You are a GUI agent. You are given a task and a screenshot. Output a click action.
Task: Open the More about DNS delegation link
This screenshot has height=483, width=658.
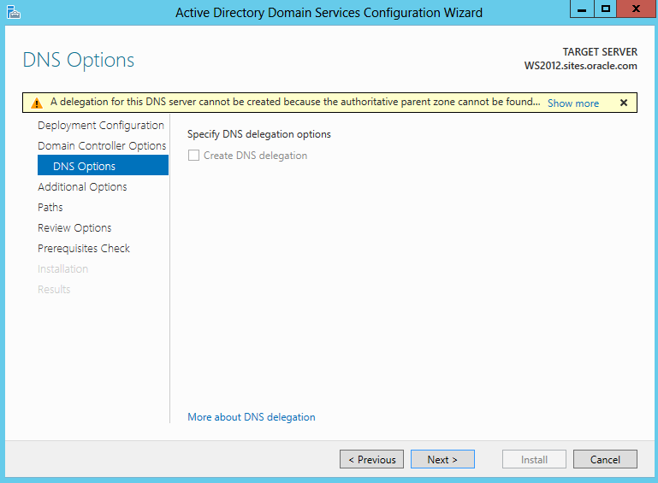[x=251, y=417]
